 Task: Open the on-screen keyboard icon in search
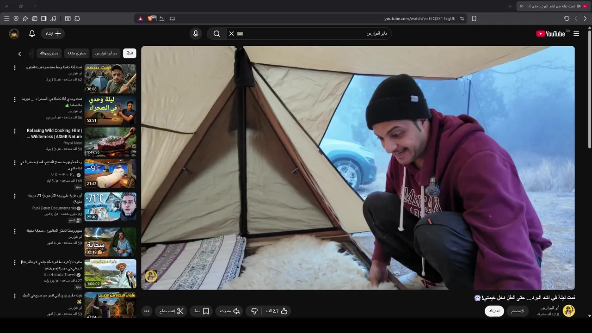click(240, 34)
